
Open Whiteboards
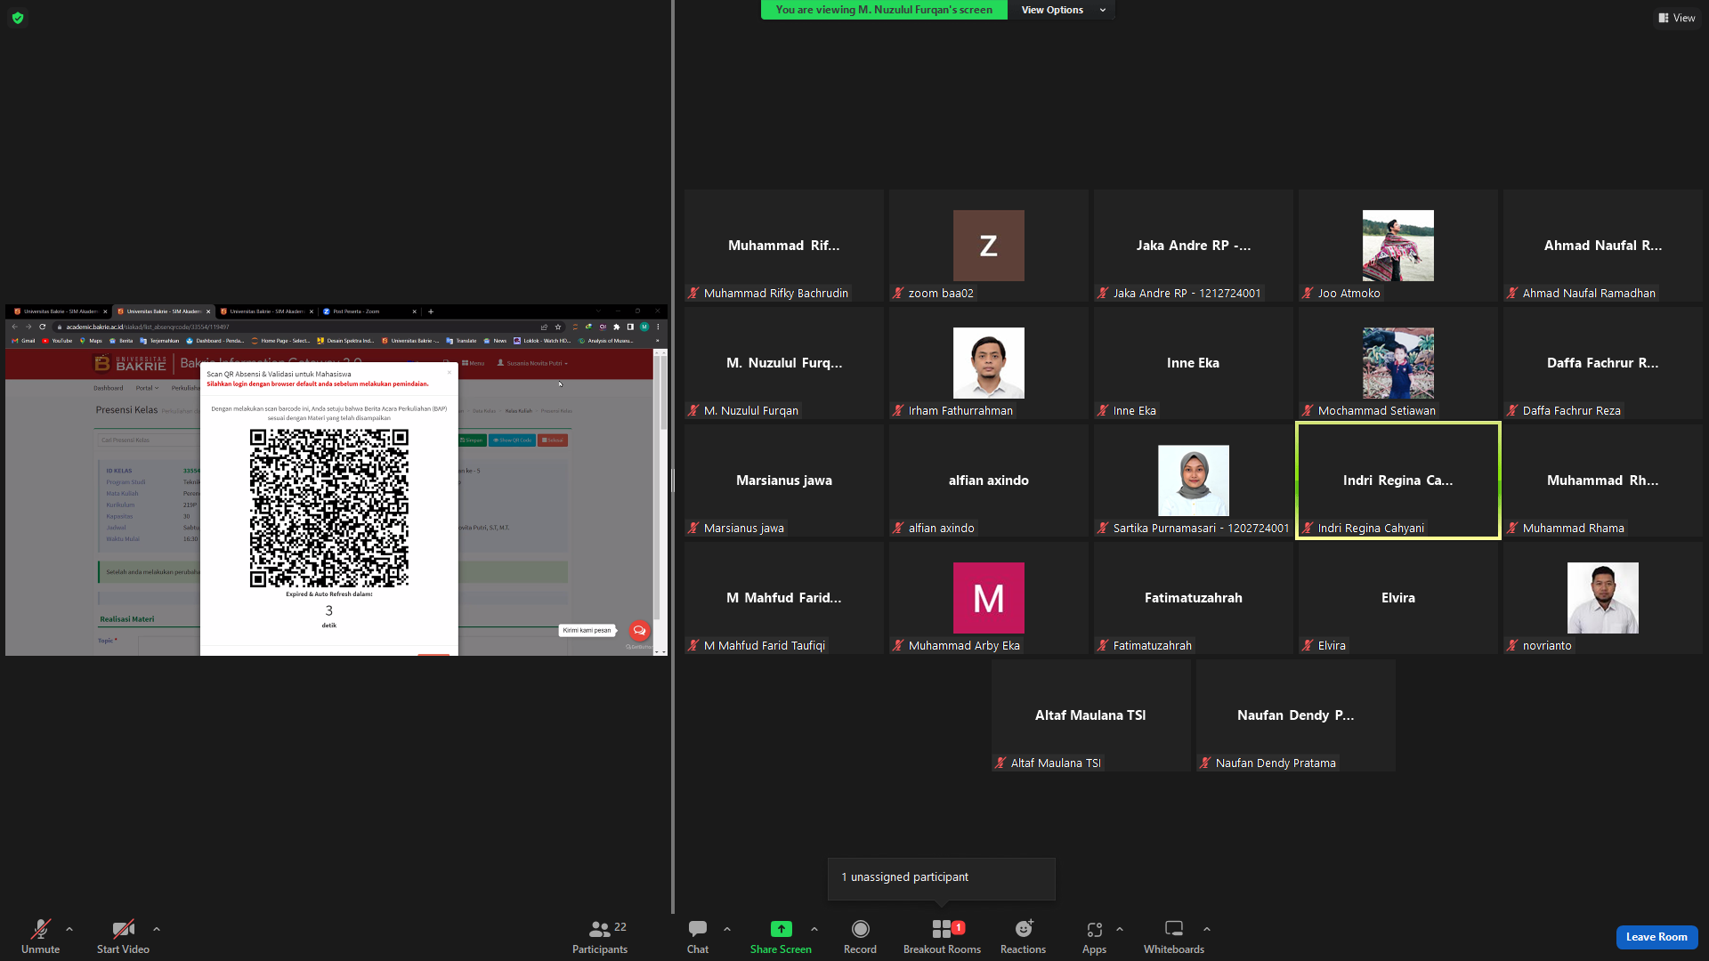point(1174,936)
